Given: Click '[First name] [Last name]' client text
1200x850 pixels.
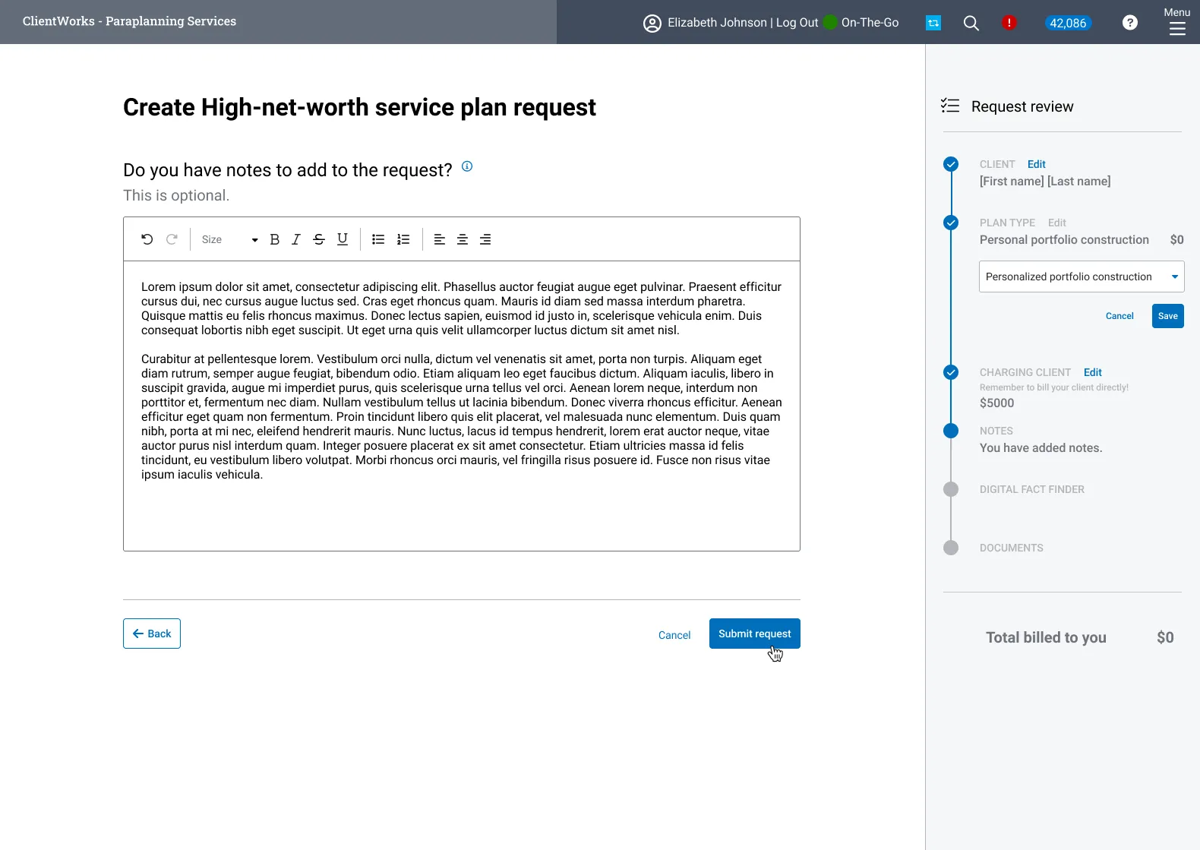Looking at the screenshot, I should tap(1045, 182).
